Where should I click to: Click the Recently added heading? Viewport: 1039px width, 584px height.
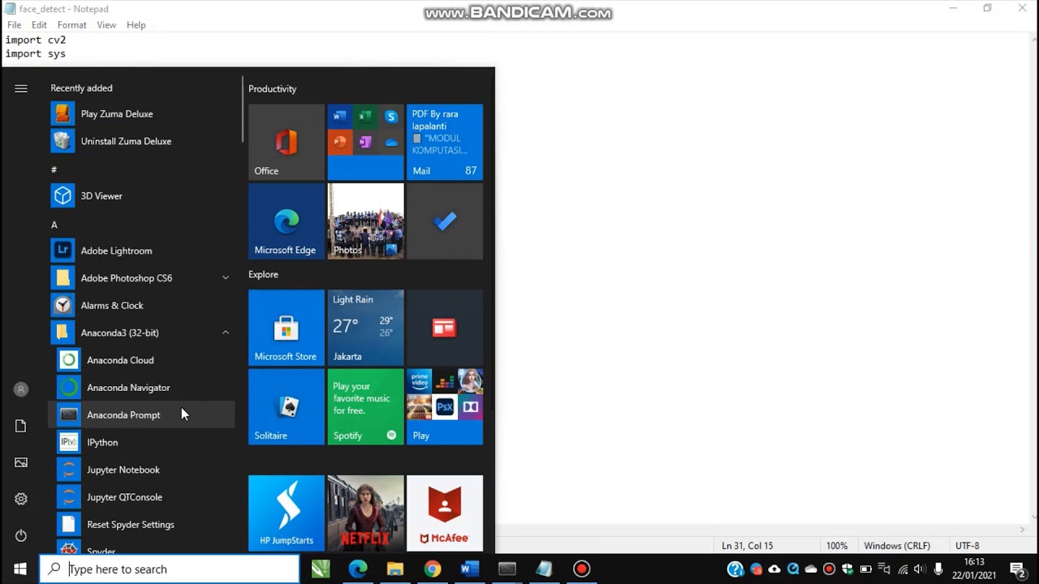coord(81,88)
